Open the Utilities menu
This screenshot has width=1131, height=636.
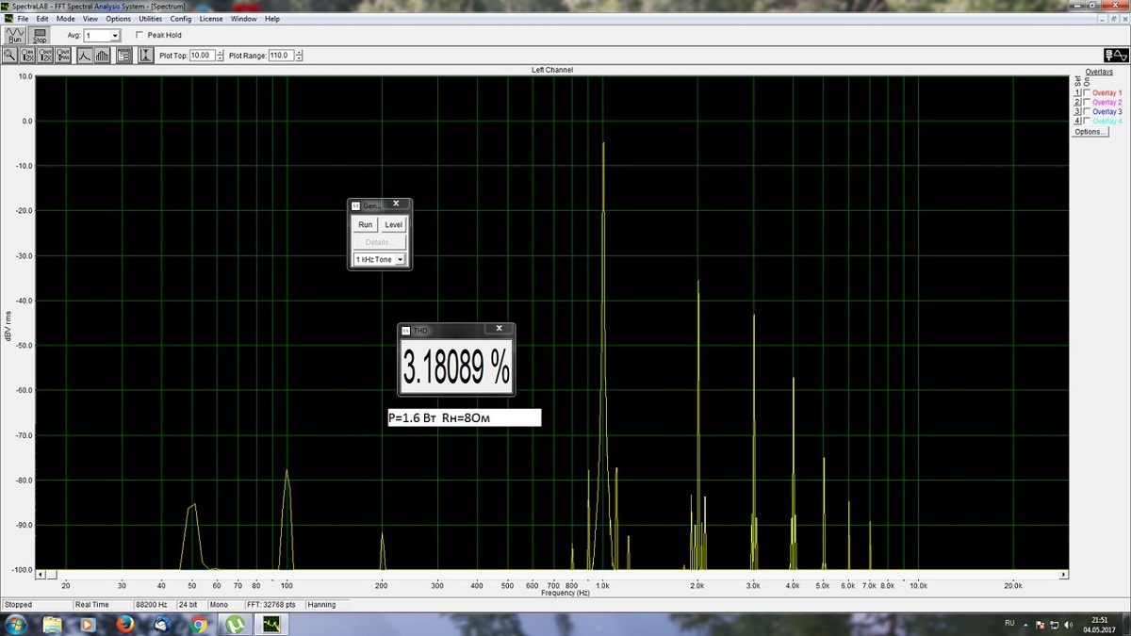coord(150,19)
